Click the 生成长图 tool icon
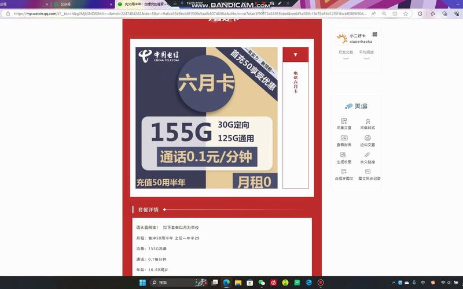463x289 pixels. pyautogui.click(x=343, y=155)
